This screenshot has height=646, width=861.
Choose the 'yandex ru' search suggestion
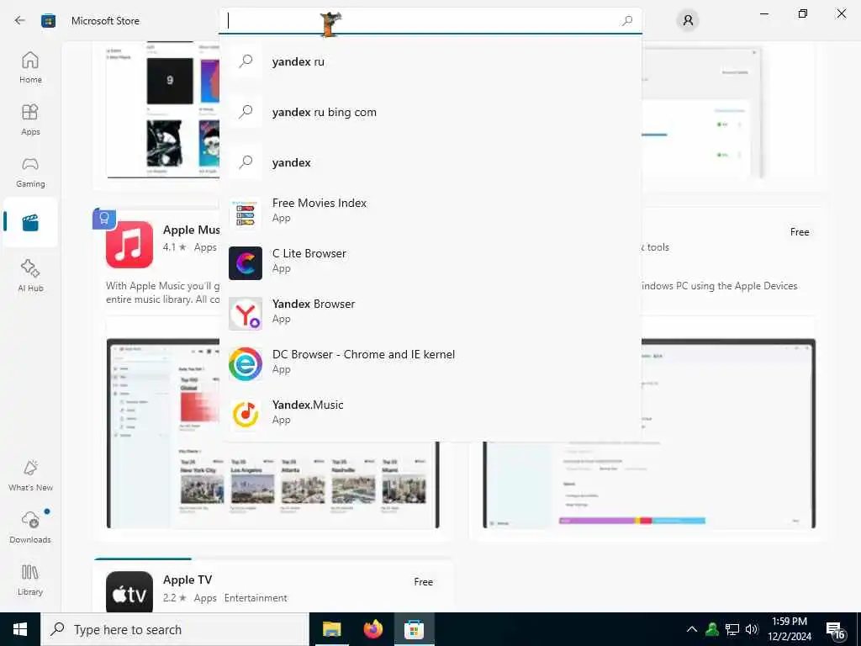tap(430, 61)
